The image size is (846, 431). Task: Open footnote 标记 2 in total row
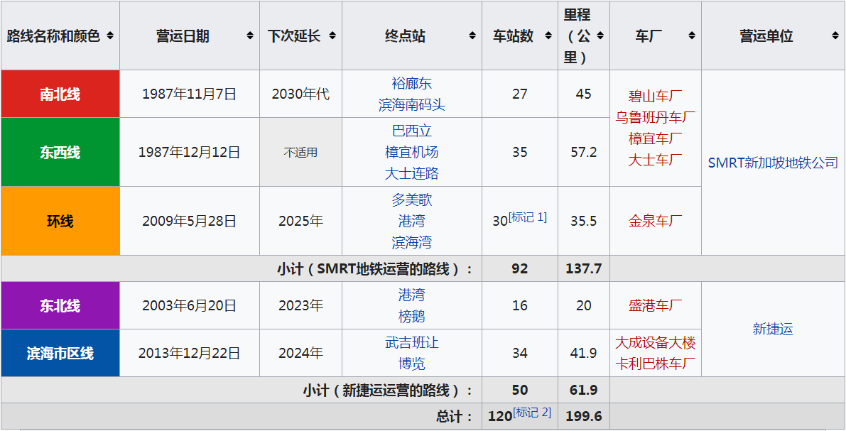click(x=532, y=413)
